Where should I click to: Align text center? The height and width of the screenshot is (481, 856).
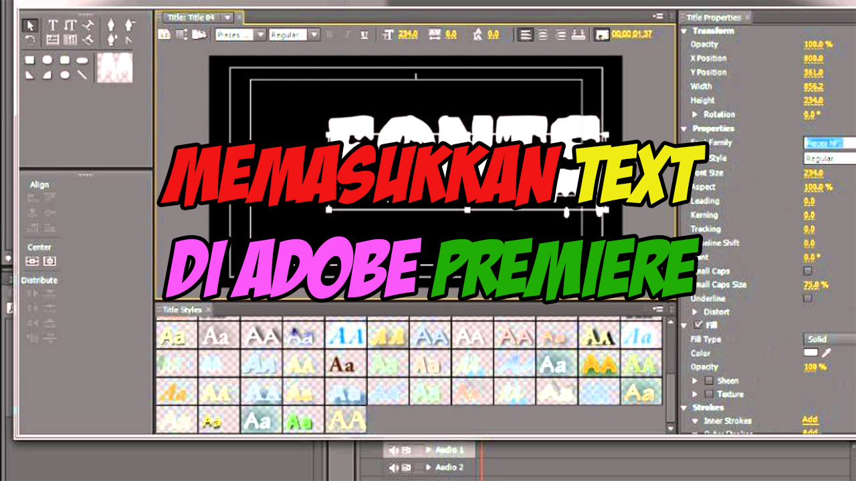click(543, 34)
